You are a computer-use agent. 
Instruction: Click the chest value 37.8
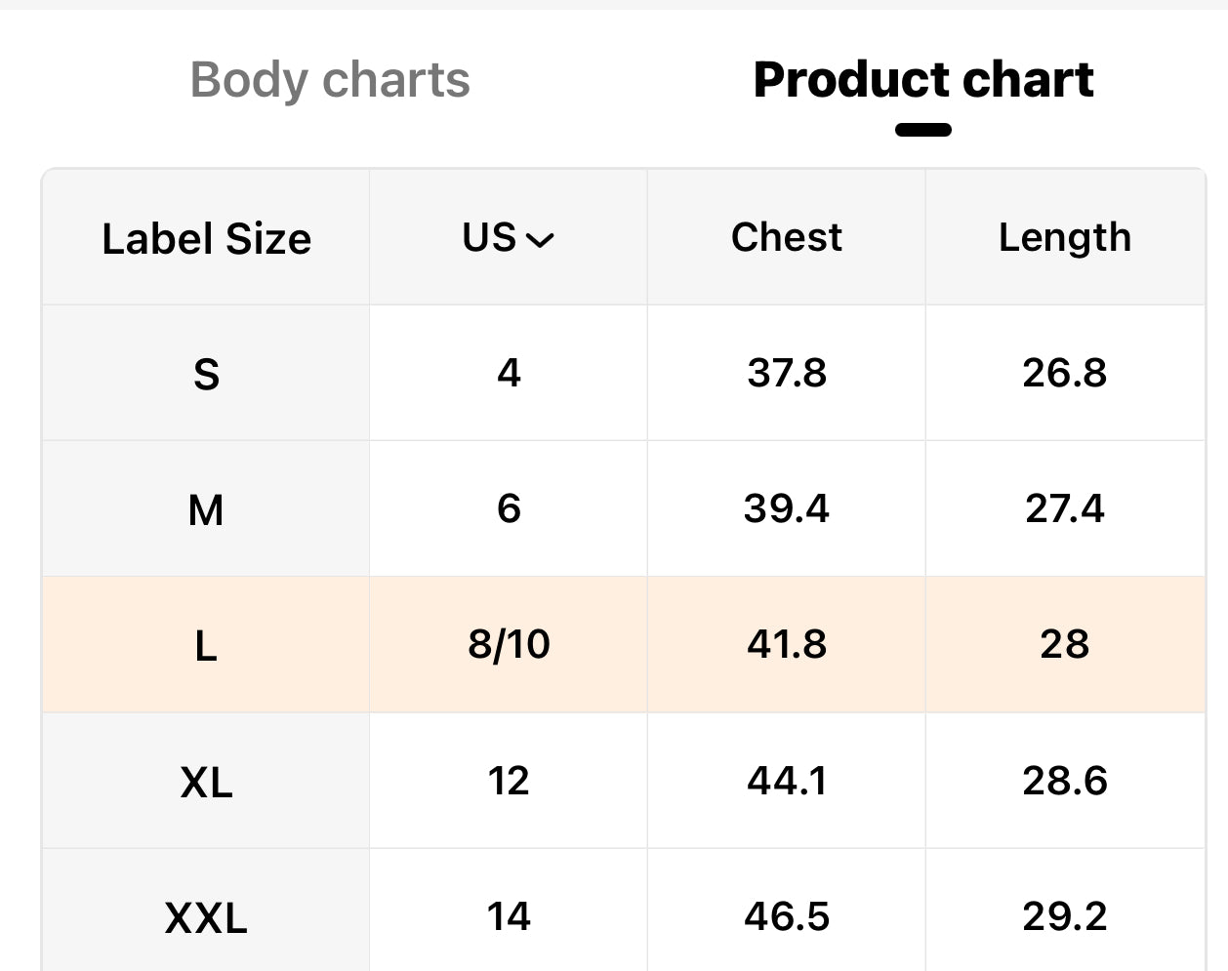(x=786, y=373)
